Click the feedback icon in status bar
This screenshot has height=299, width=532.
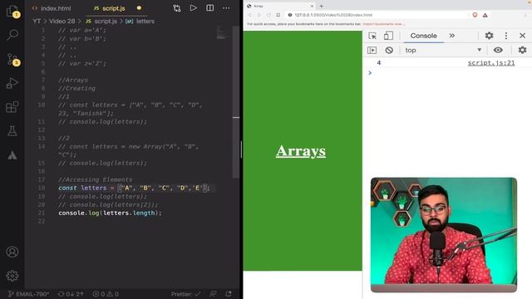(x=213, y=294)
